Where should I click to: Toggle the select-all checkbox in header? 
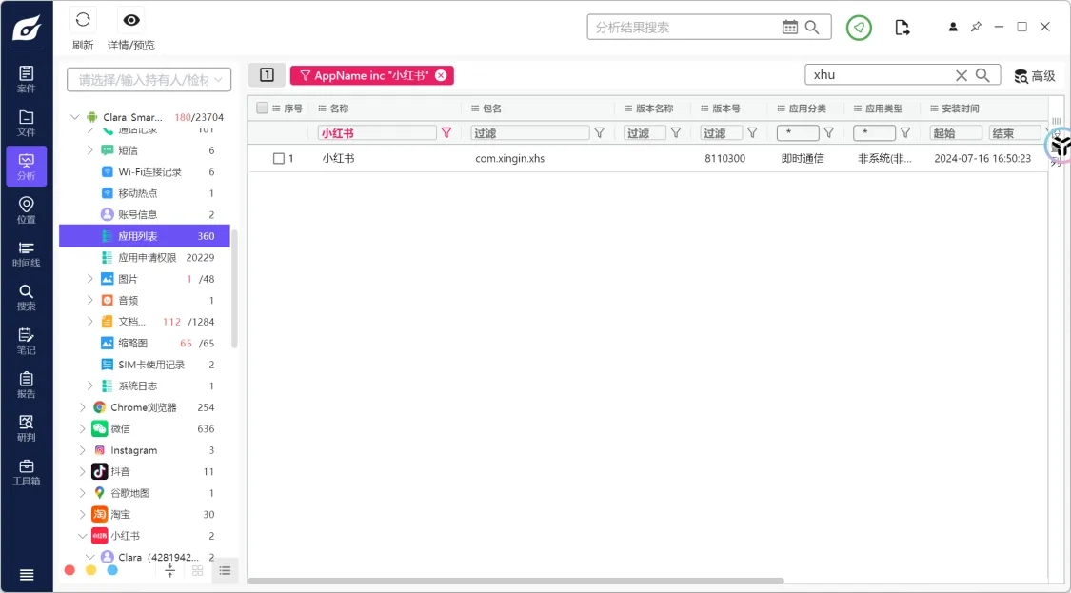[263, 108]
